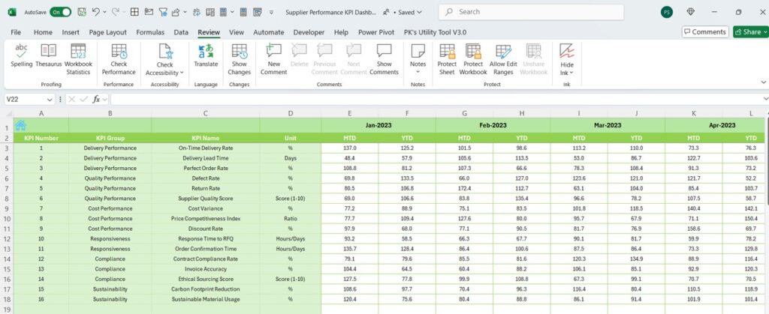The height and width of the screenshot is (314, 769).
Task: Open the Saved status dropdown in title
Action: (409, 12)
